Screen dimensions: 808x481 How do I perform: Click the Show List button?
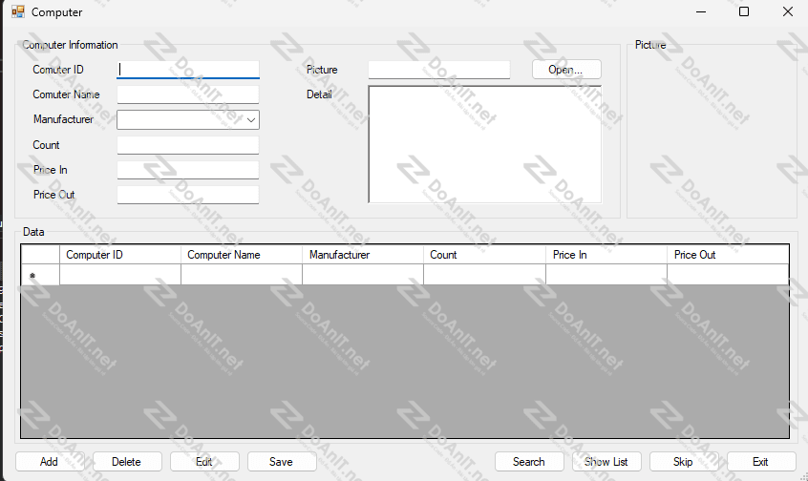point(606,462)
